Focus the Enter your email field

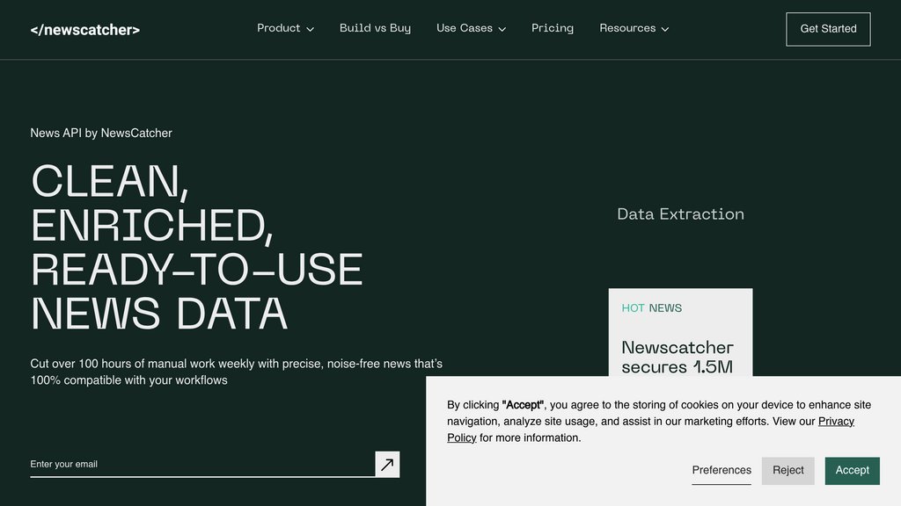202,464
